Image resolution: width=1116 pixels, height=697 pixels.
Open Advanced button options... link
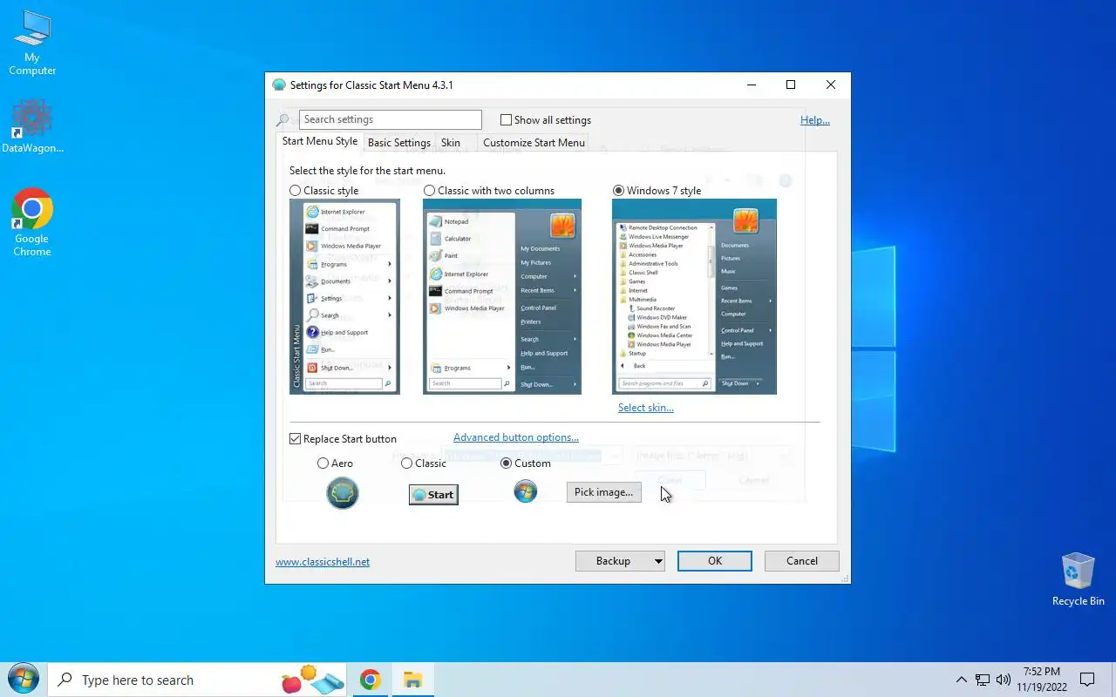(x=516, y=437)
